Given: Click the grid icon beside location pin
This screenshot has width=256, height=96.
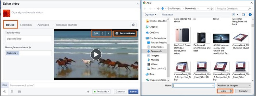Looking at the screenshot, I should pyautogui.click(x=19, y=92).
